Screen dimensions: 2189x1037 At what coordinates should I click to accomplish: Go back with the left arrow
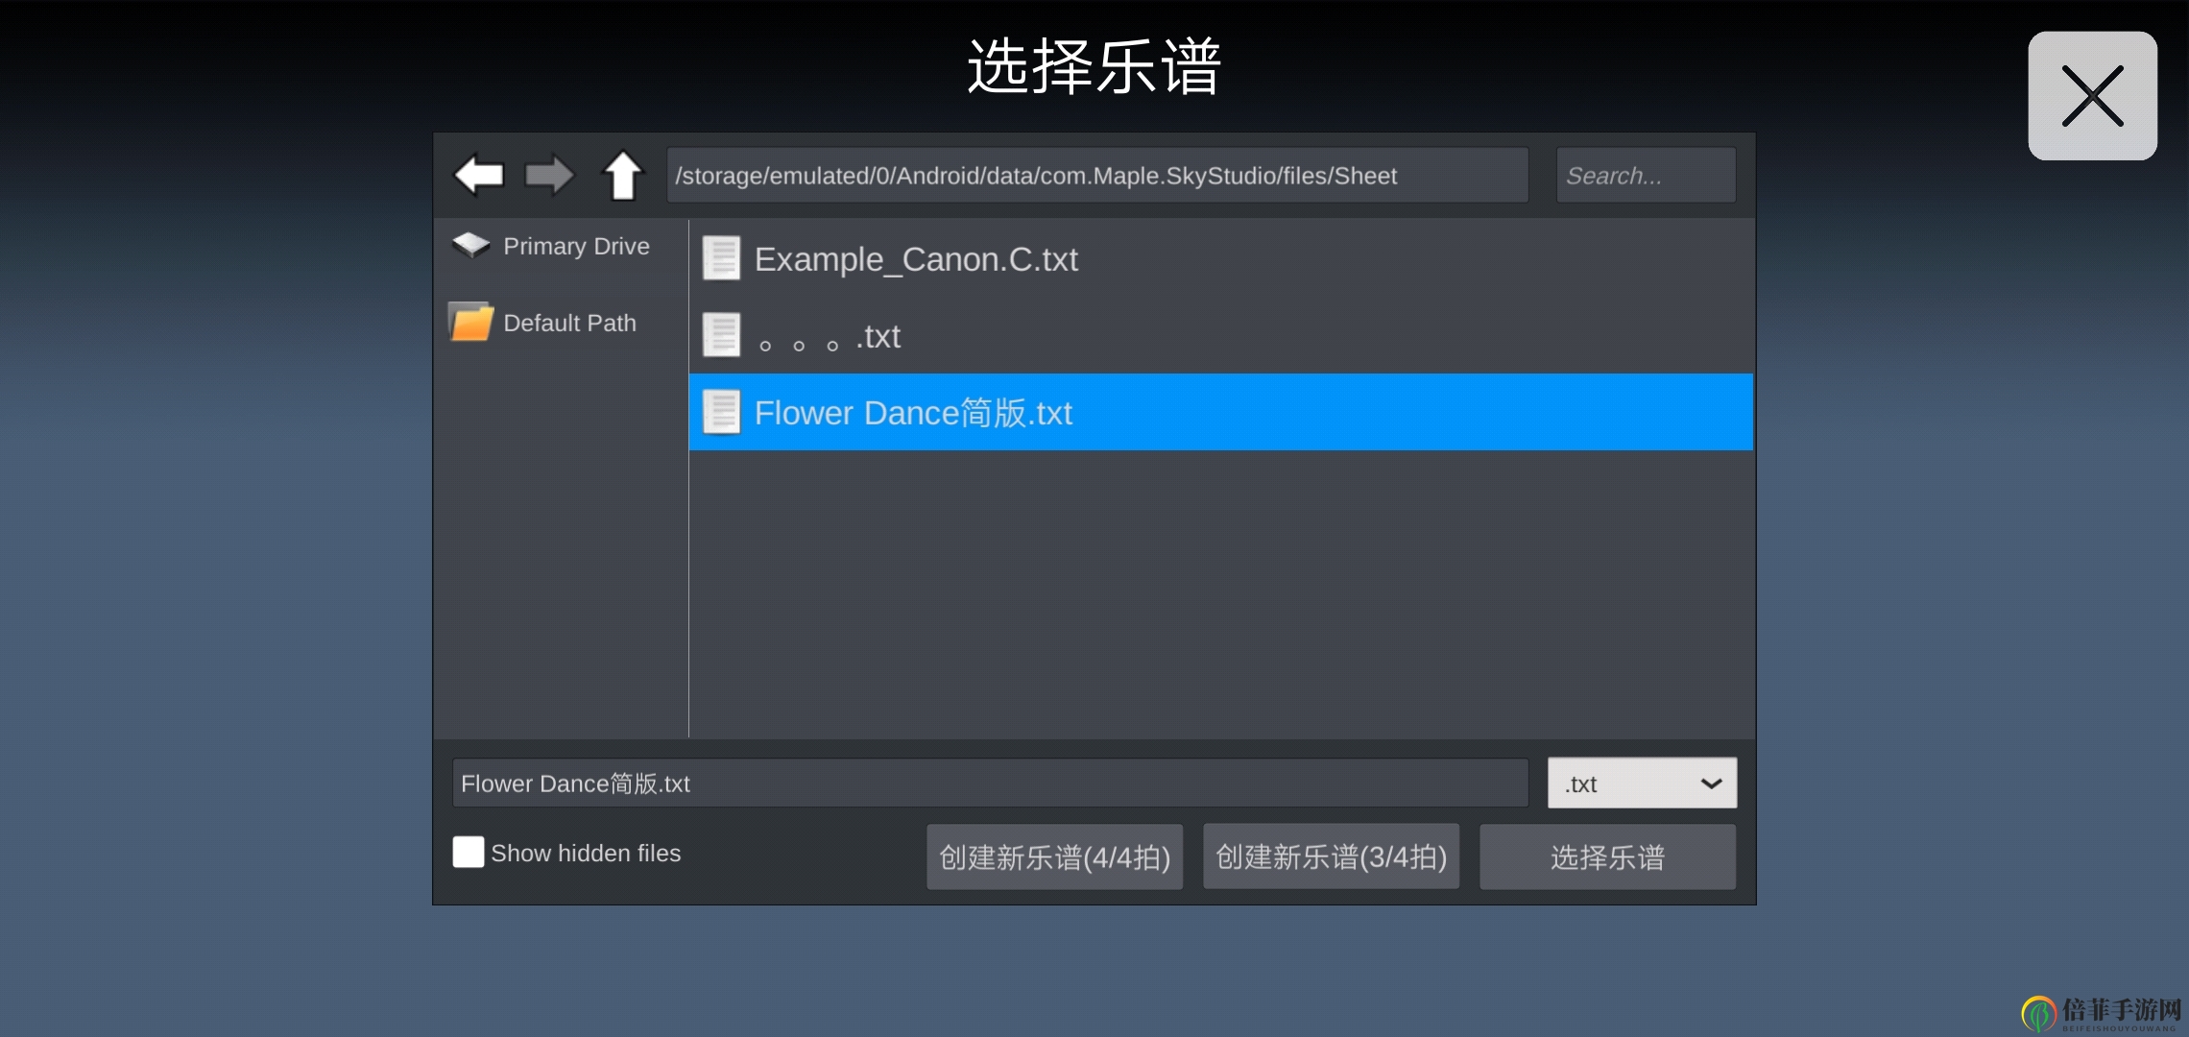click(x=478, y=175)
